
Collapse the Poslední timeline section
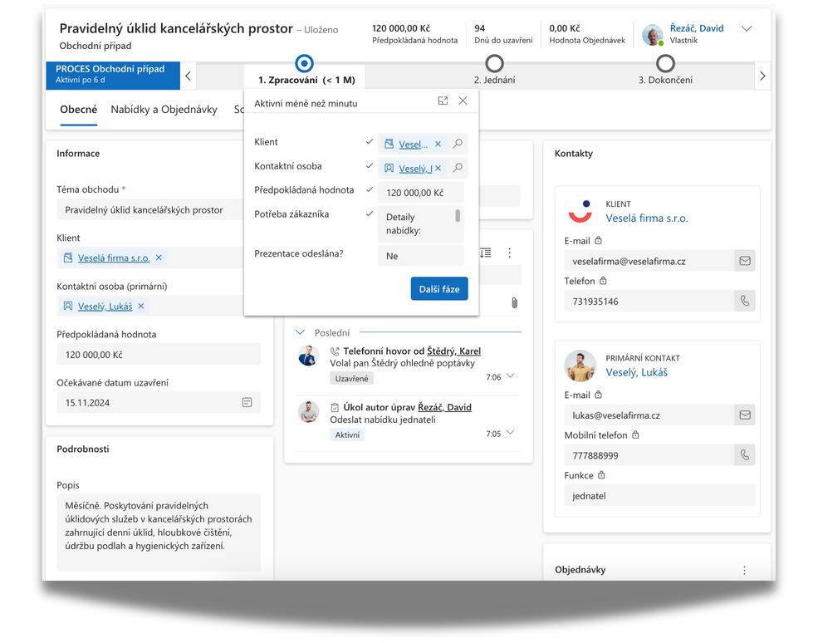(x=301, y=332)
